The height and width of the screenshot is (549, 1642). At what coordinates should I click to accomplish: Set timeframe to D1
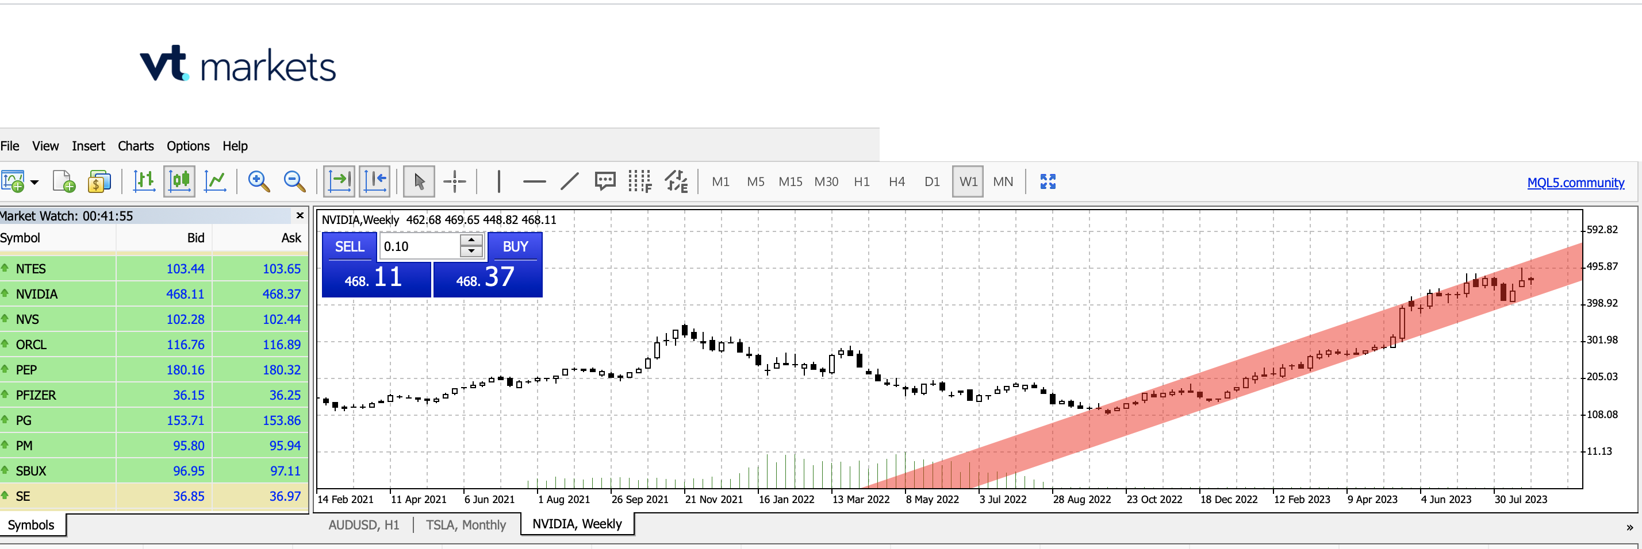pos(932,181)
